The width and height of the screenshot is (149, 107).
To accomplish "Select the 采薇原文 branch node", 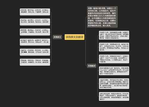I will tap(57, 37).
